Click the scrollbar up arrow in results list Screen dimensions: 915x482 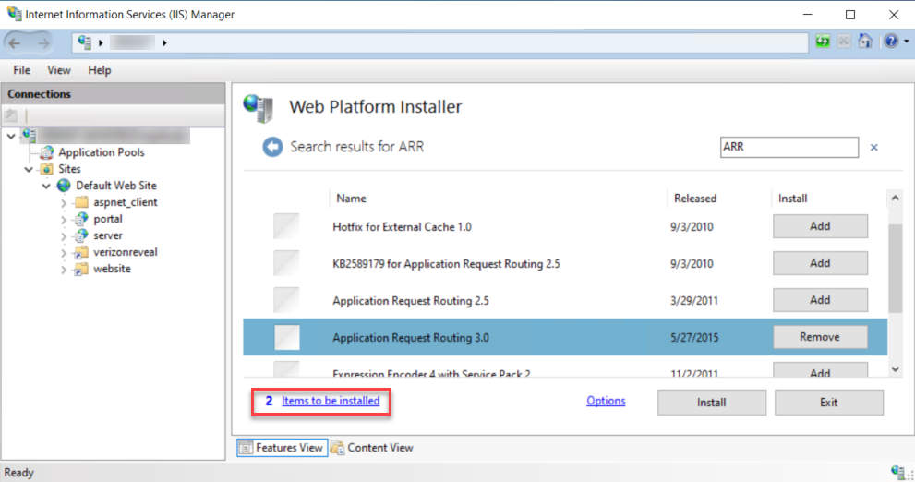(x=896, y=199)
